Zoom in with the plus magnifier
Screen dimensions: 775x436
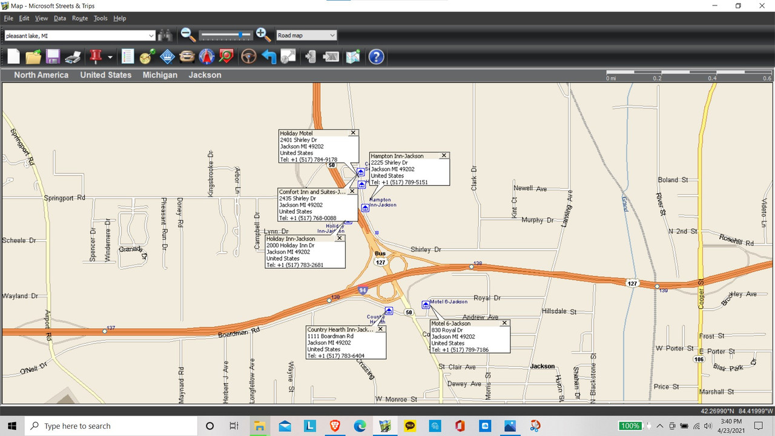(263, 35)
